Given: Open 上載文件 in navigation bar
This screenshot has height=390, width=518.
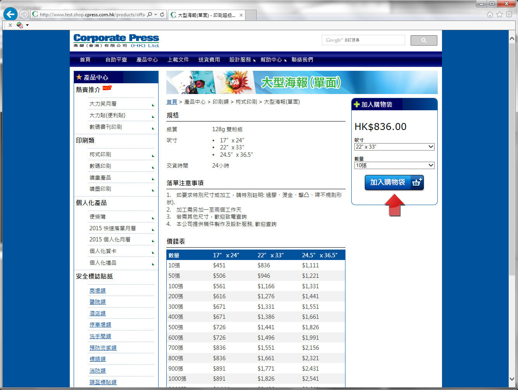Looking at the screenshot, I should coord(178,60).
